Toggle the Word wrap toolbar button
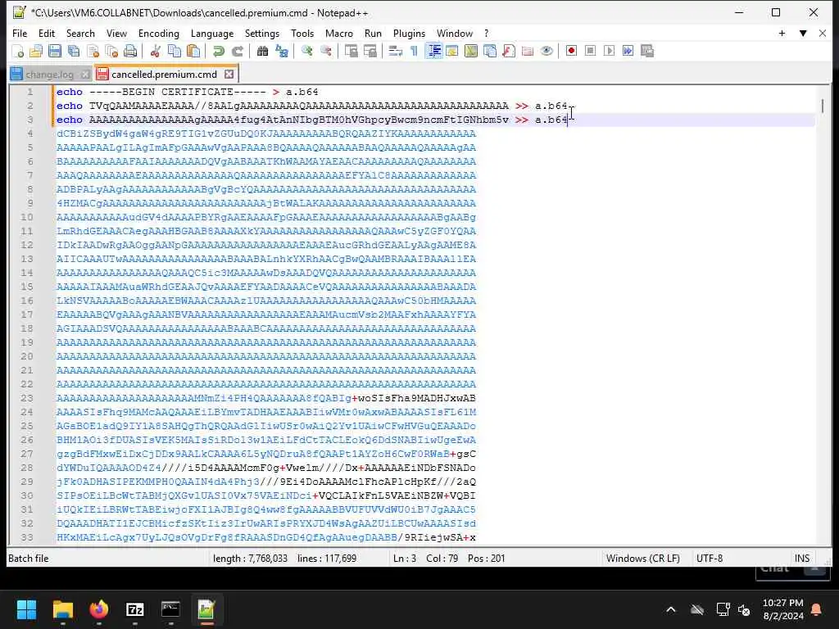This screenshot has width=839, height=629. (395, 51)
